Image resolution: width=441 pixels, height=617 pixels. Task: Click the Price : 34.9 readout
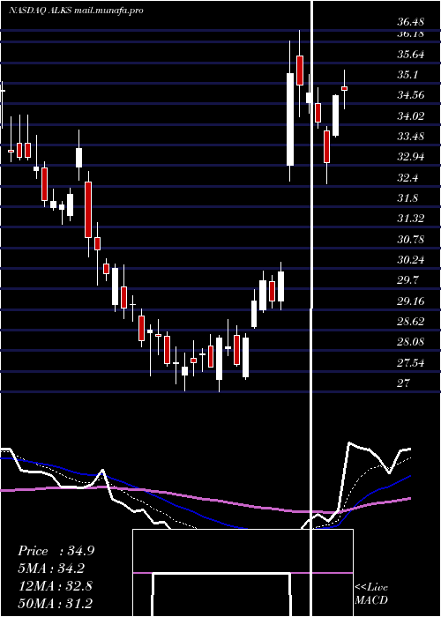click(56, 551)
